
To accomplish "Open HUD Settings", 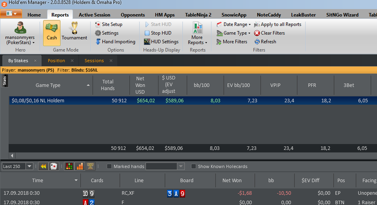I will [x=161, y=42].
